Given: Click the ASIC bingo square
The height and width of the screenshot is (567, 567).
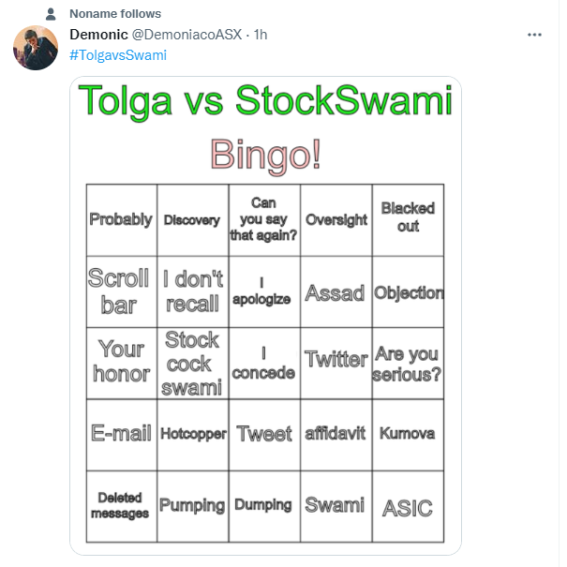Looking at the screenshot, I should coord(409,507).
